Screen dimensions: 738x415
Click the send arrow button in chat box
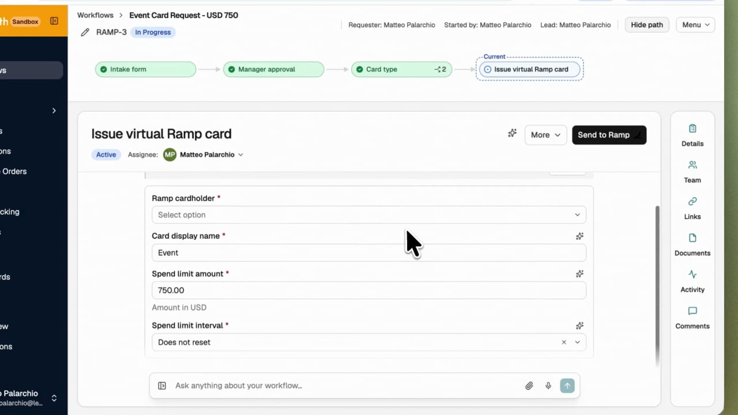567,386
